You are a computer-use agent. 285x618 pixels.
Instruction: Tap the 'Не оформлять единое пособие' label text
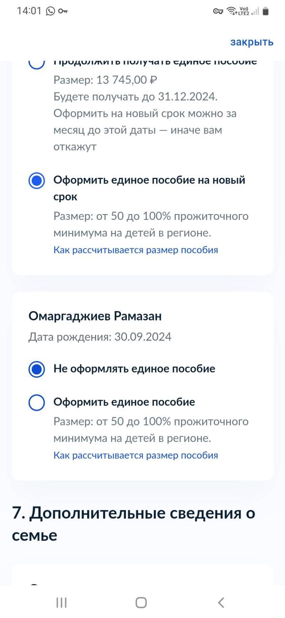pyautogui.click(x=134, y=369)
